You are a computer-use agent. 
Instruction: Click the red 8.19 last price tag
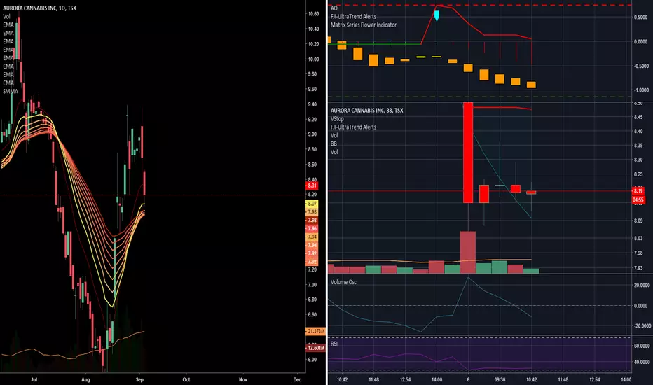pyautogui.click(x=638, y=191)
